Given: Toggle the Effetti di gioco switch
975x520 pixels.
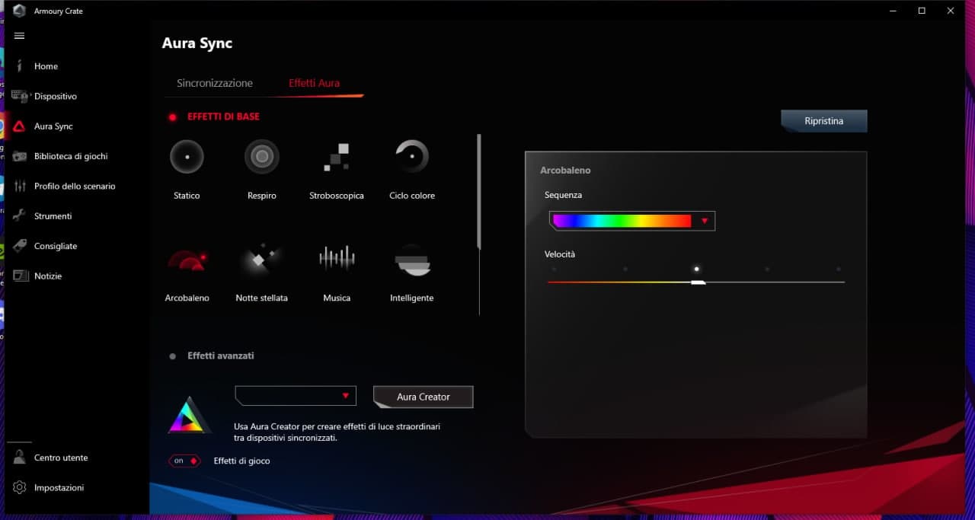Looking at the screenshot, I should click(x=184, y=461).
